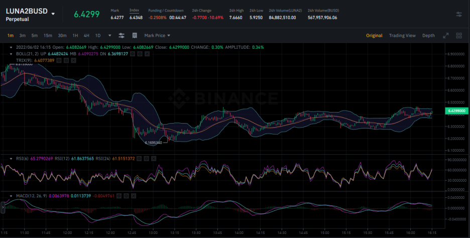Open MACD indicator settings gear
Screen dimensions: 470x238
coord(126,196)
